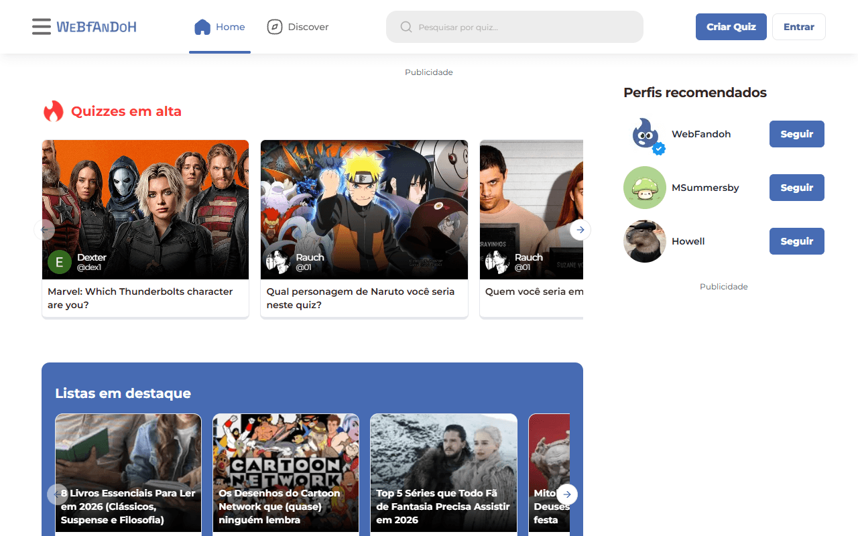Click the Discover compass icon
858x536 pixels.
pos(275,27)
